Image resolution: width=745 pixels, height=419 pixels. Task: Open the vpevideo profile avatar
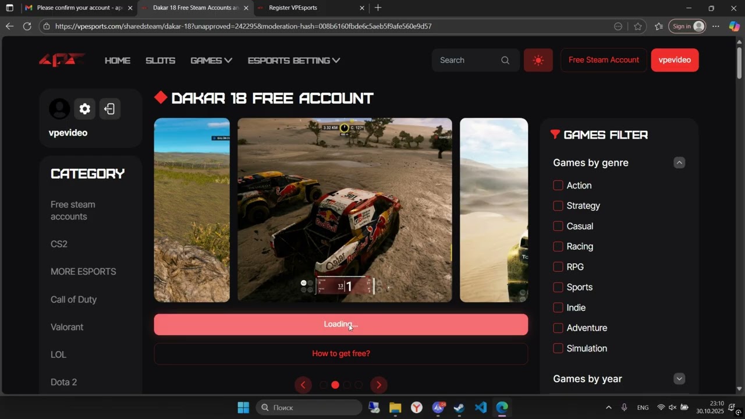(59, 109)
